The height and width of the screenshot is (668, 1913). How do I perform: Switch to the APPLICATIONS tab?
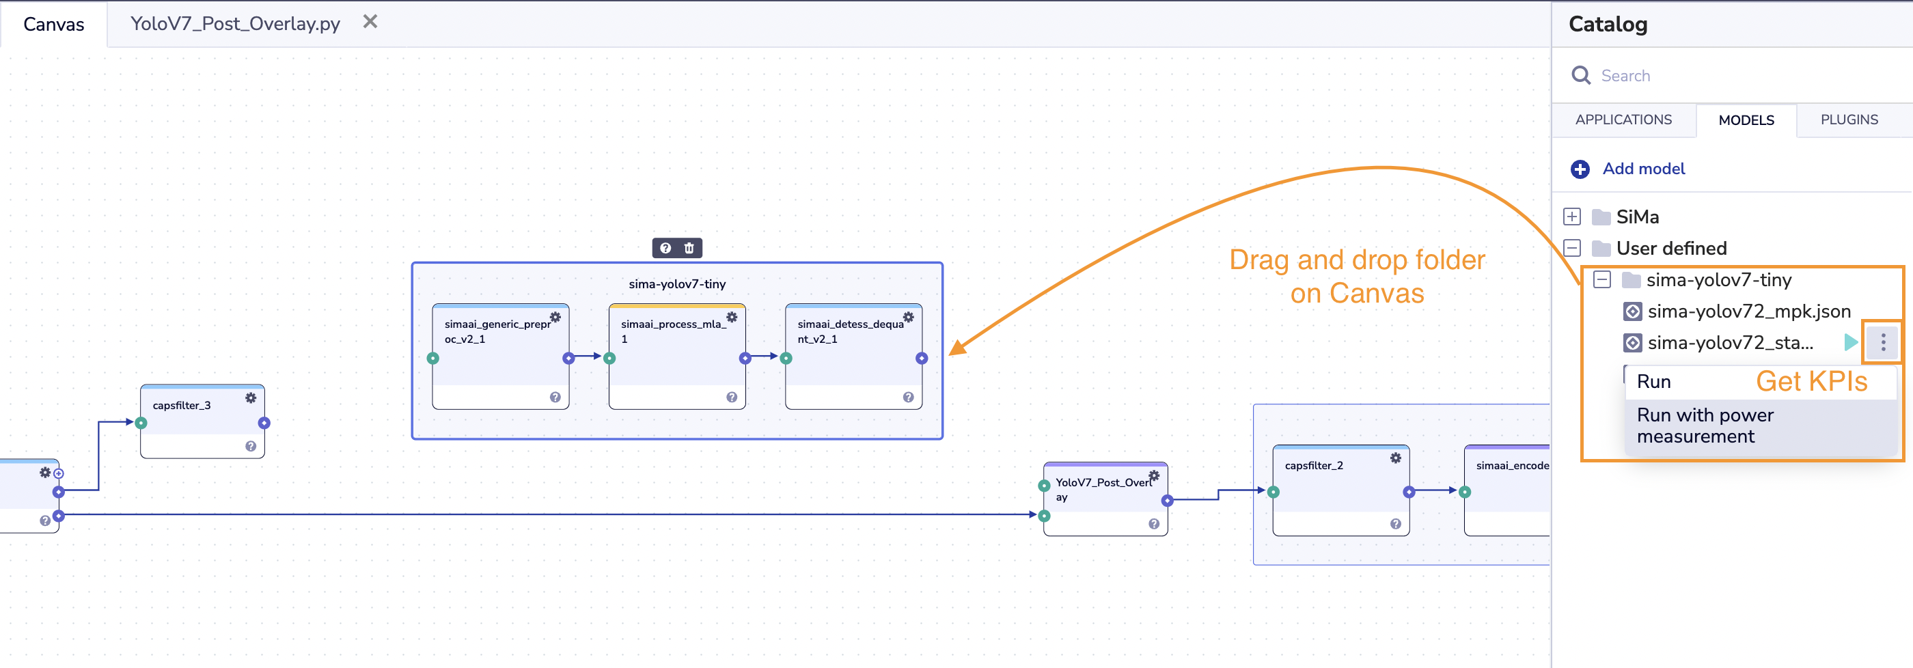pyautogui.click(x=1624, y=120)
